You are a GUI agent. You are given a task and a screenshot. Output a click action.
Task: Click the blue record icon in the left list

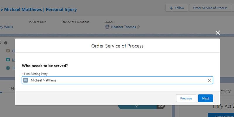tap(8, 68)
